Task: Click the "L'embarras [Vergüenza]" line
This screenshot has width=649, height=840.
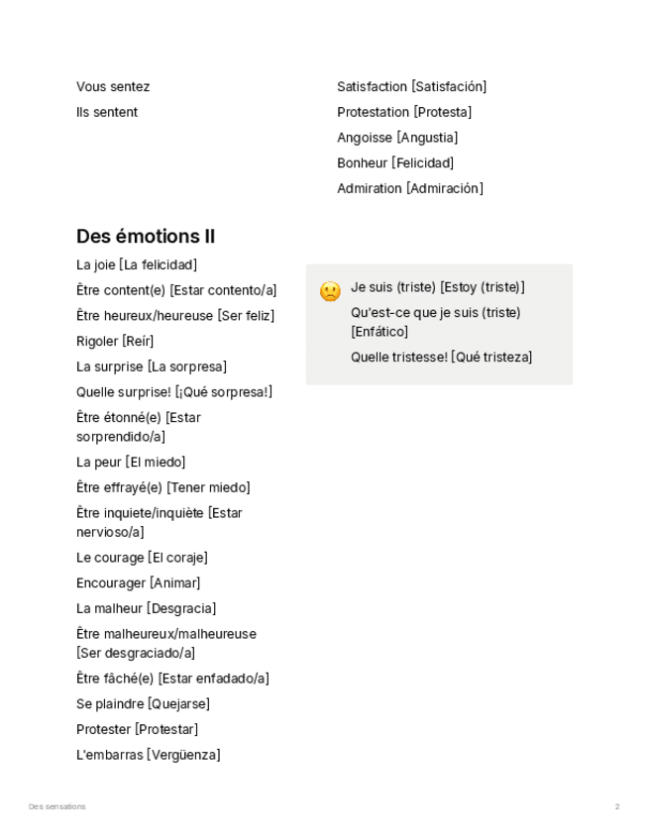Action: pos(149,755)
